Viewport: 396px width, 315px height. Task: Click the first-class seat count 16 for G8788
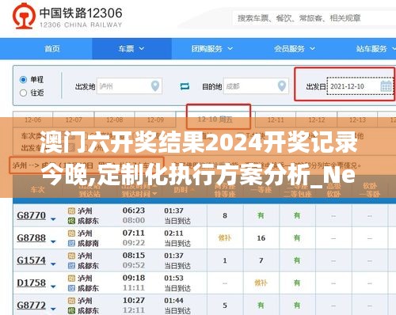261,238
